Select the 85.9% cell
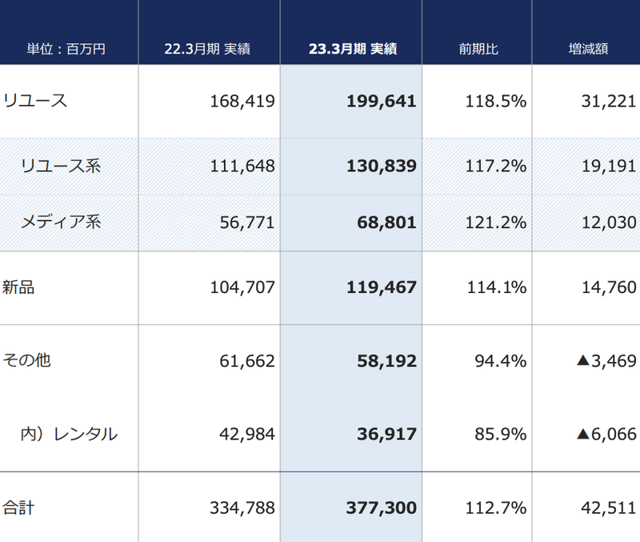640x542 pixels. point(501,434)
